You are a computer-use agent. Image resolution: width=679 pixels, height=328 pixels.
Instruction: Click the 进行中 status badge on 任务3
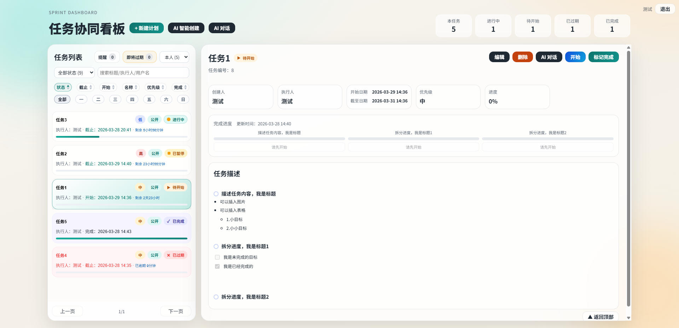tap(175, 120)
